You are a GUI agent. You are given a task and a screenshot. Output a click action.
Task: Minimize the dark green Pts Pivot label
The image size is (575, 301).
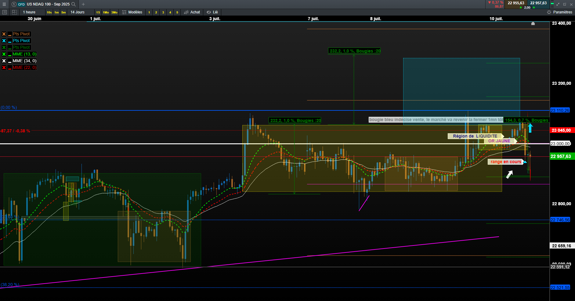[10, 48]
